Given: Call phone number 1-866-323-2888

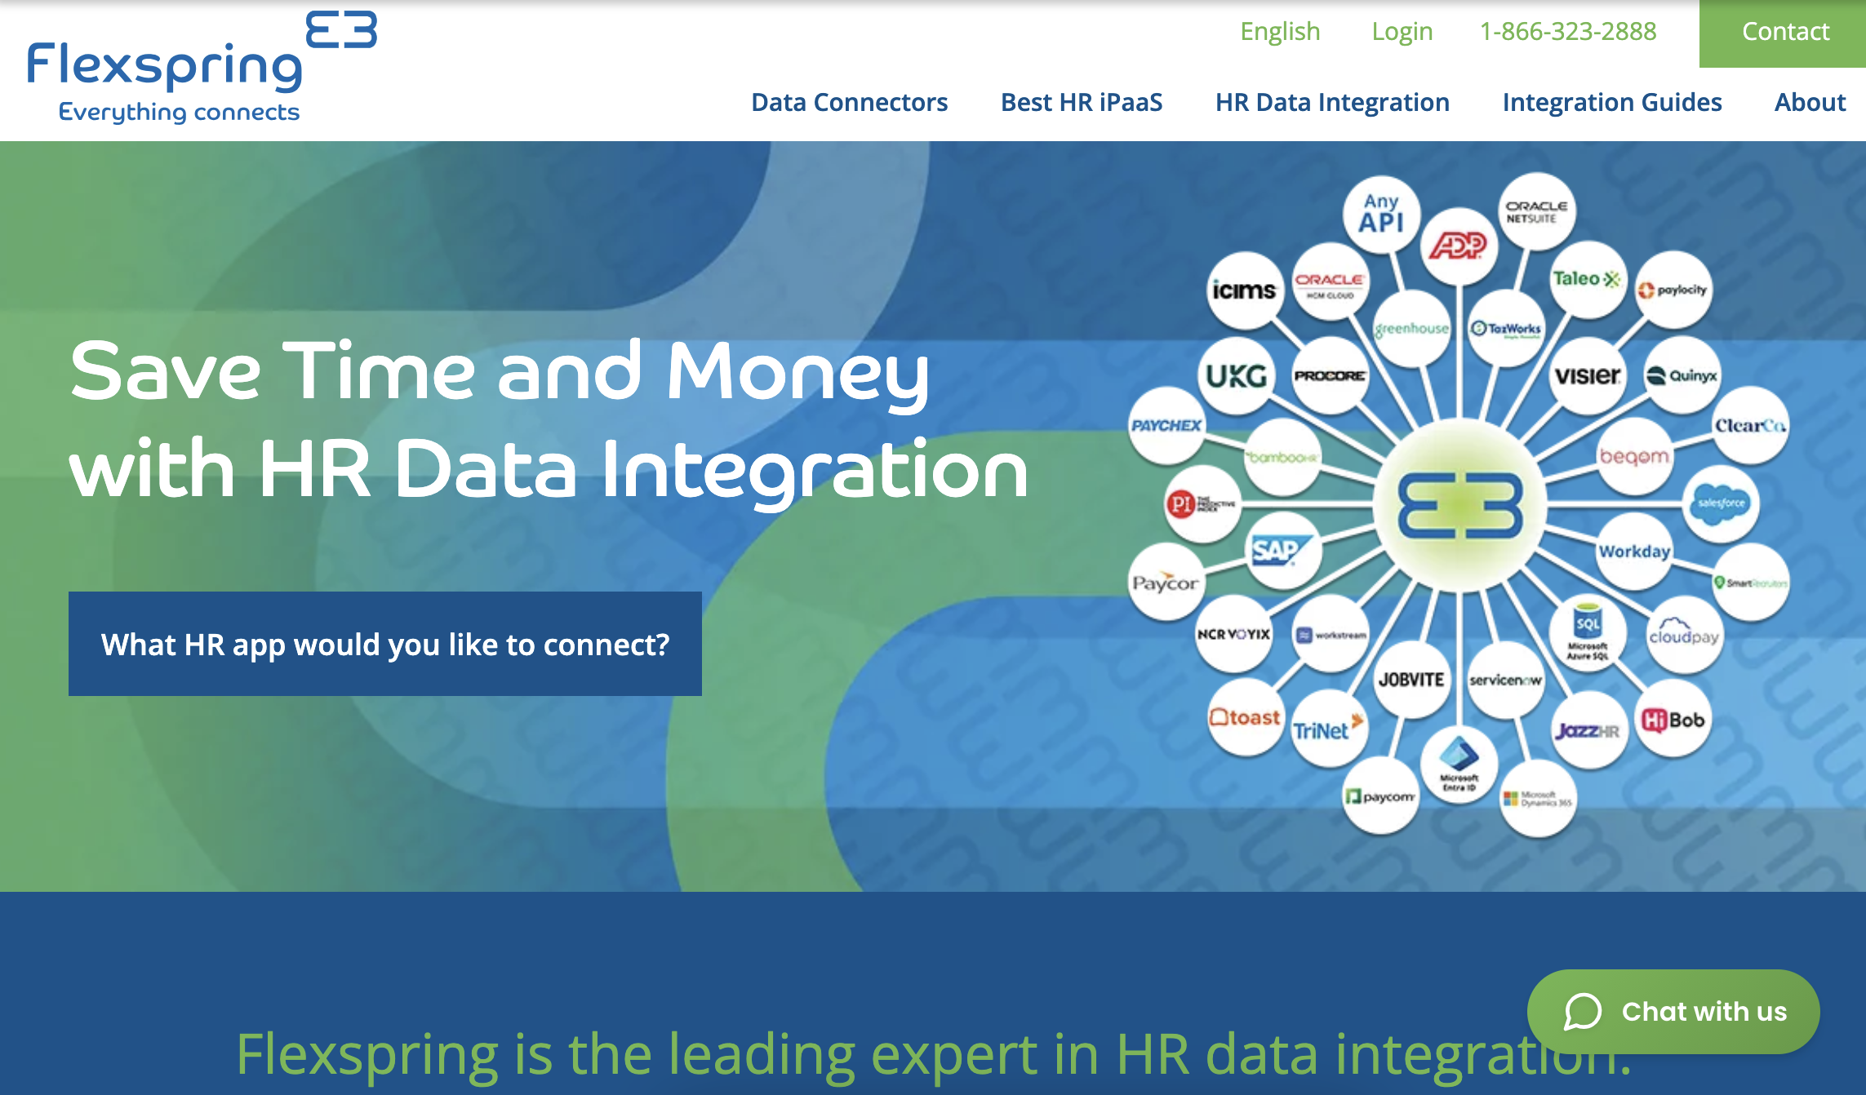Looking at the screenshot, I should click(x=1568, y=32).
